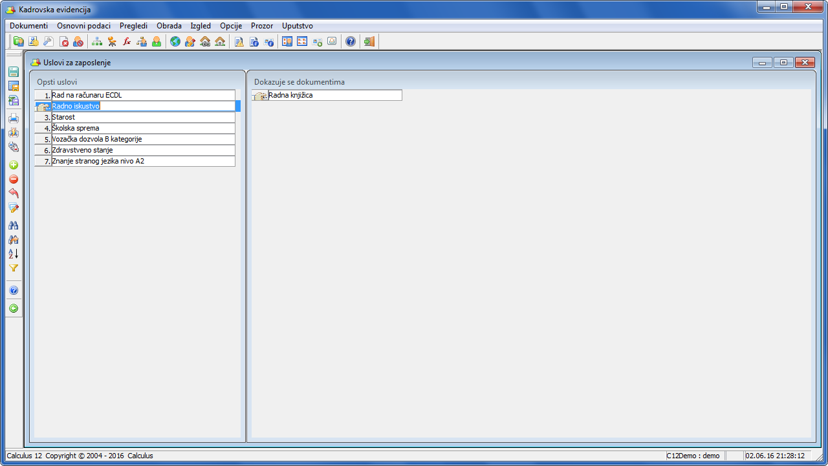Close the 'Uslovi za zaposlenje' inner window

[804, 63]
